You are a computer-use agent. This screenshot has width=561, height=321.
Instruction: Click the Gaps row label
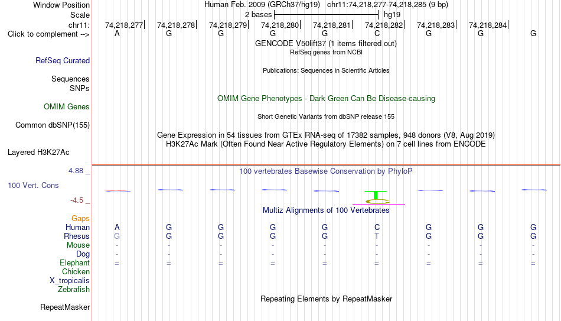(x=80, y=219)
